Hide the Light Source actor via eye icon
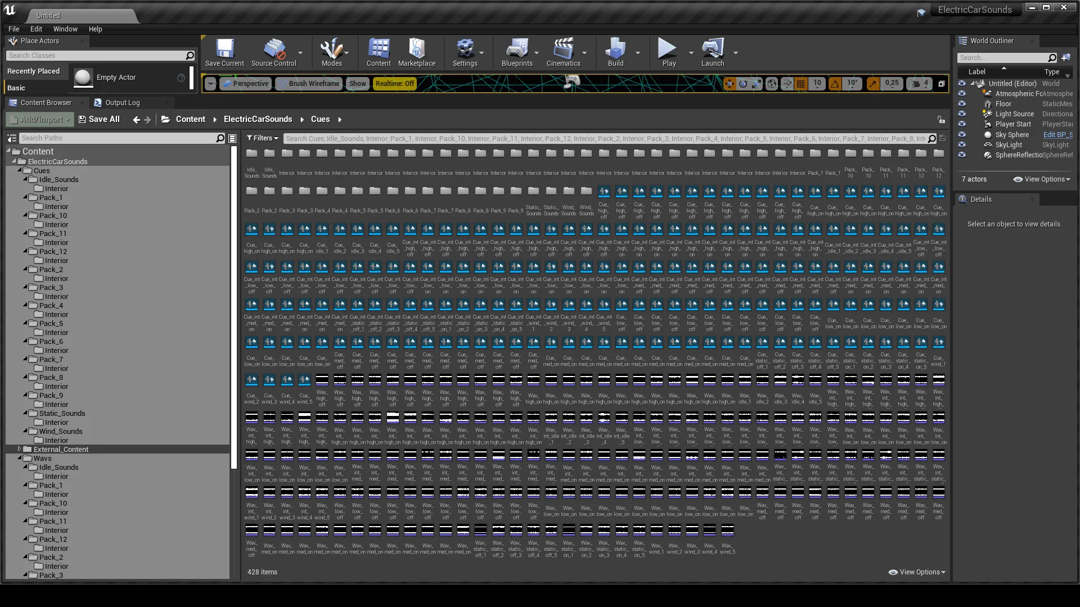This screenshot has width=1080, height=607. (962, 114)
